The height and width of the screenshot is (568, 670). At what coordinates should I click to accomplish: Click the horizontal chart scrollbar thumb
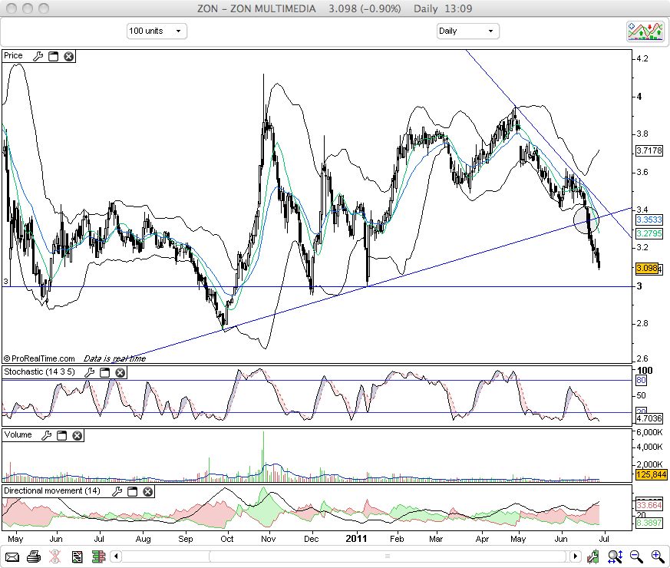pyautogui.click(x=387, y=556)
